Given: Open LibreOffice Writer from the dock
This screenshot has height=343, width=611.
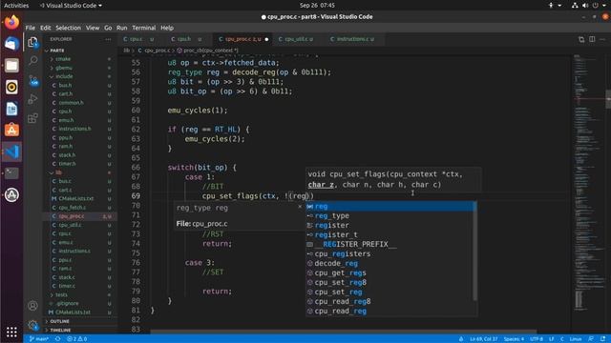Looking at the screenshot, I should tap(11, 109).
